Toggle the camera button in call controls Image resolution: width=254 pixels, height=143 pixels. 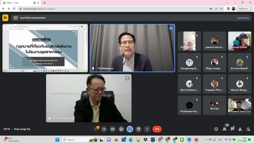(104, 129)
